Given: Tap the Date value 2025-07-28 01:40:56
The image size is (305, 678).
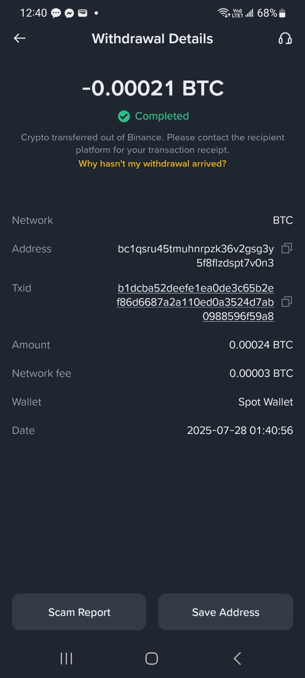Looking at the screenshot, I should [240, 431].
